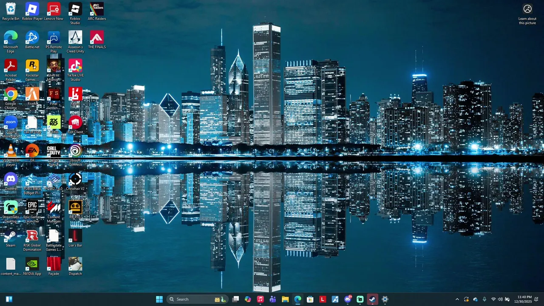Select the 2XKO desktop icon
This screenshot has height=306, width=544.
click(x=54, y=125)
